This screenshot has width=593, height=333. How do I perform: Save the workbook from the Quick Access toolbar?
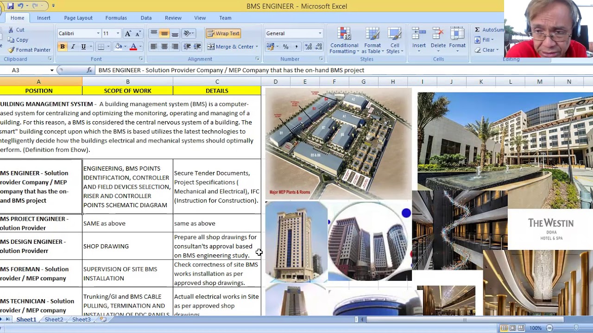tap(10, 6)
